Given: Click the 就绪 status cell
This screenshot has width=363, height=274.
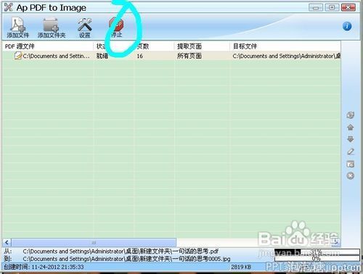Looking at the screenshot, I should pos(102,56).
